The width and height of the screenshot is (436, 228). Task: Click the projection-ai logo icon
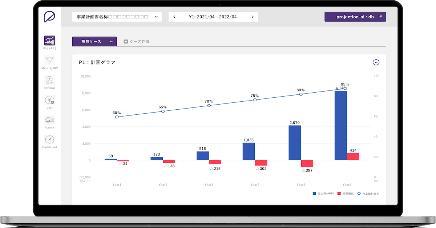pos(49,17)
